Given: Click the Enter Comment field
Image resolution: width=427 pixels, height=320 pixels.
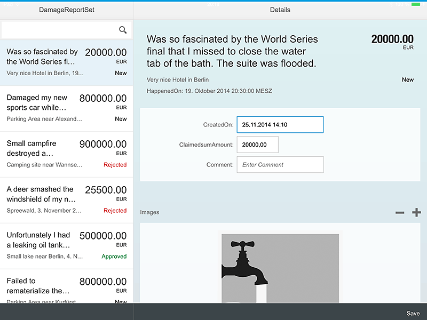Looking at the screenshot, I should [280, 165].
